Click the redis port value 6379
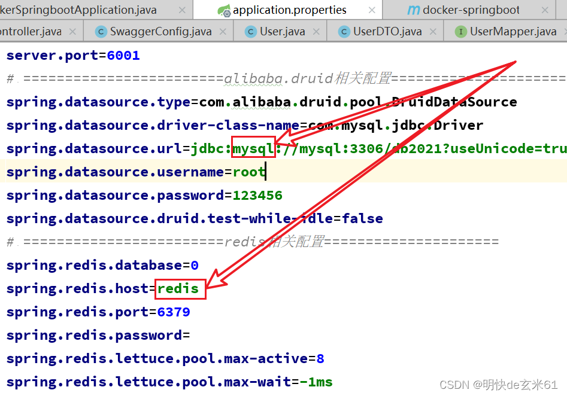Image resolution: width=567 pixels, height=396 pixels. (x=174, y=312)
